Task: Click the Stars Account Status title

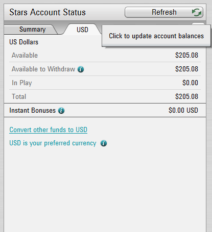Action: (x=48, y=12)
